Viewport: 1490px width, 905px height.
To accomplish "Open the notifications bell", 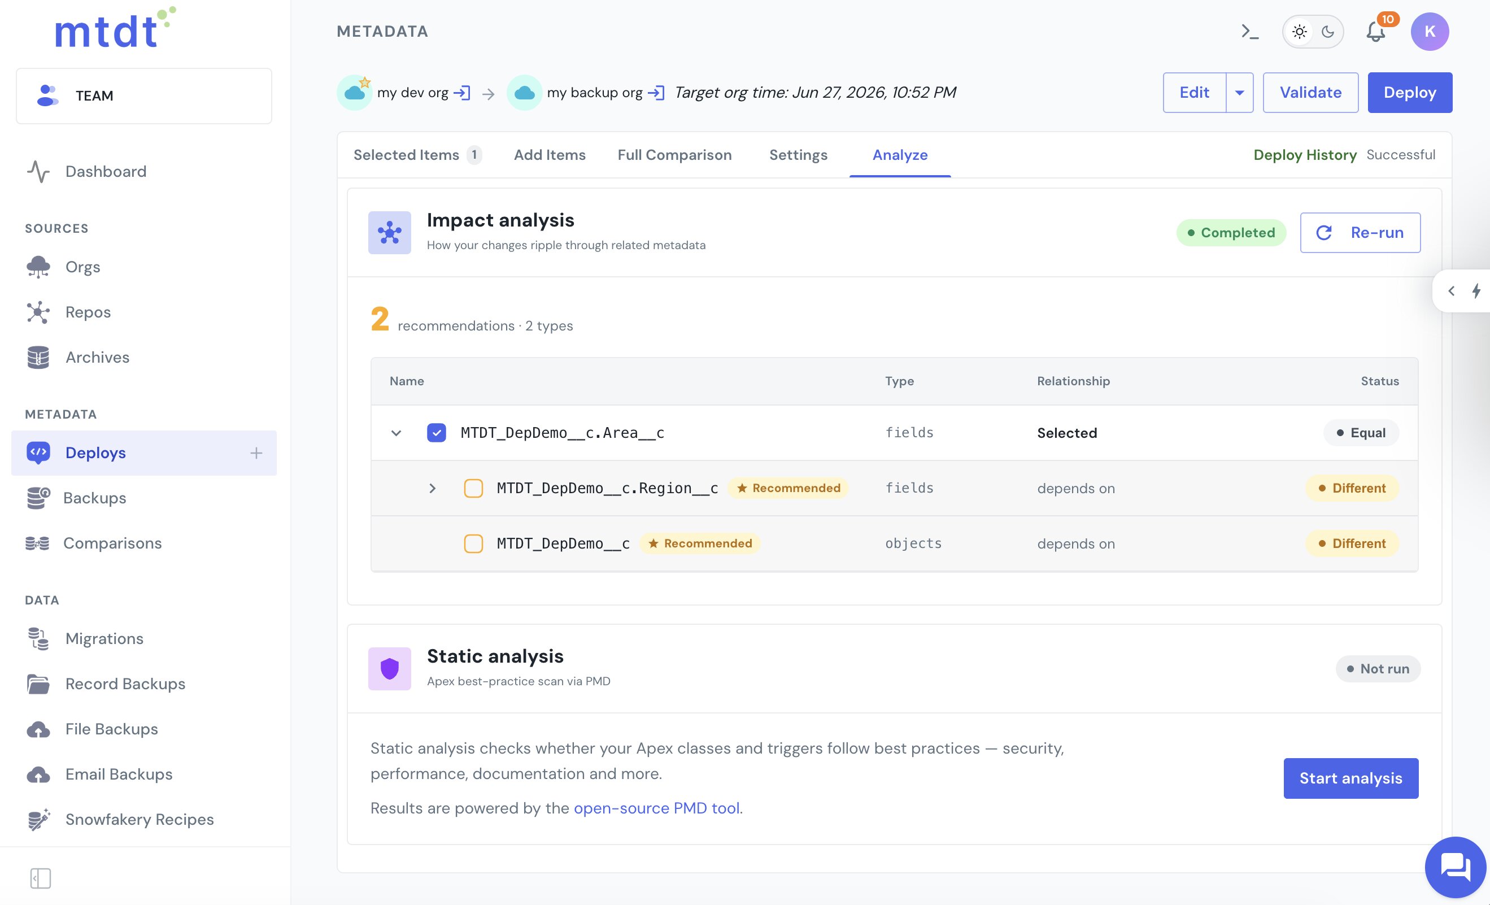I will click(x=1376, y=32).
